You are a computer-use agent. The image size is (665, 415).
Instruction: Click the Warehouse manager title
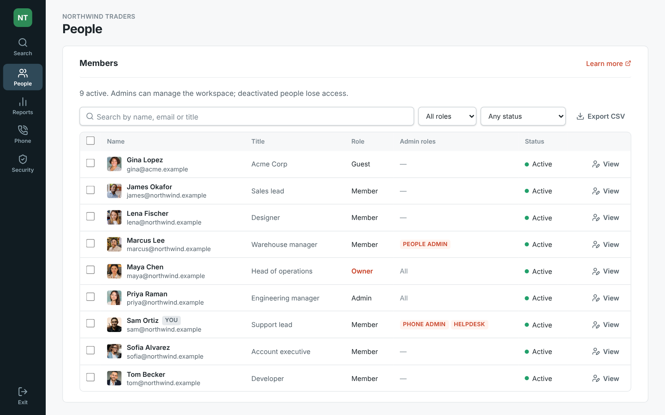point(284,245)
